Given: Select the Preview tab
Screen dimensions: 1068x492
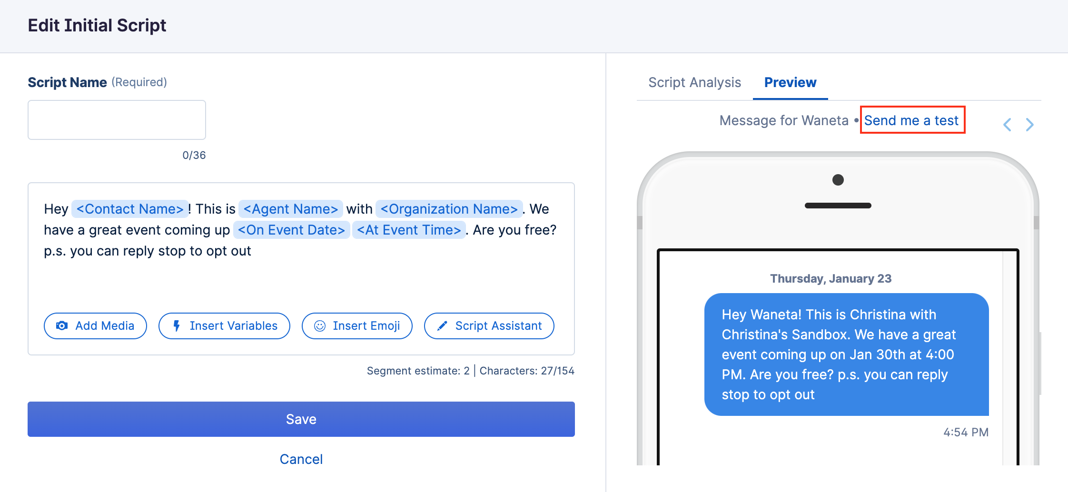Looking at the screenshot, I should [790, 82].
